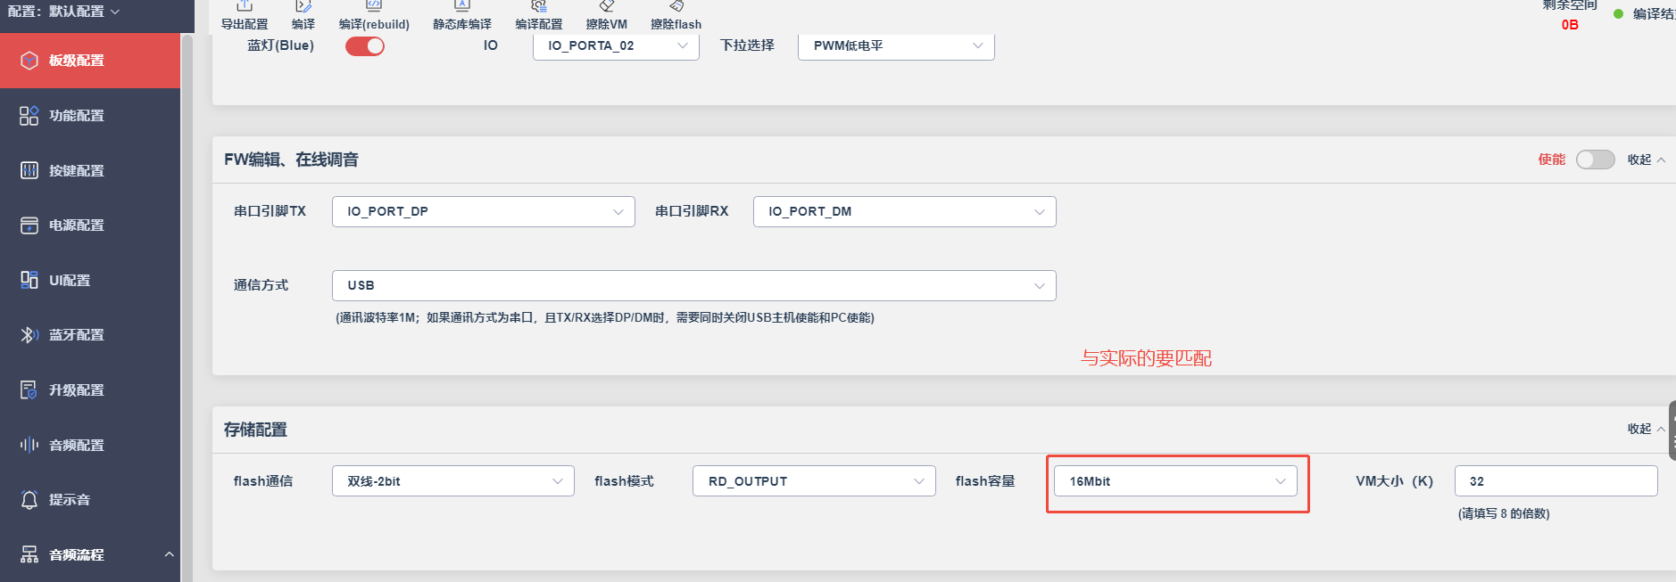
Task: Open the IO_PORTA_02 IO dropdown
Action: [x=617, y=45]
